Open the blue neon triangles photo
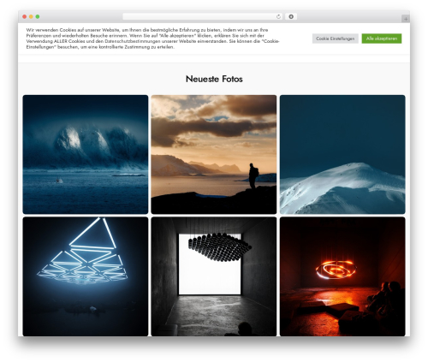Viewport: 428px width, 362px height. point(86,276)
